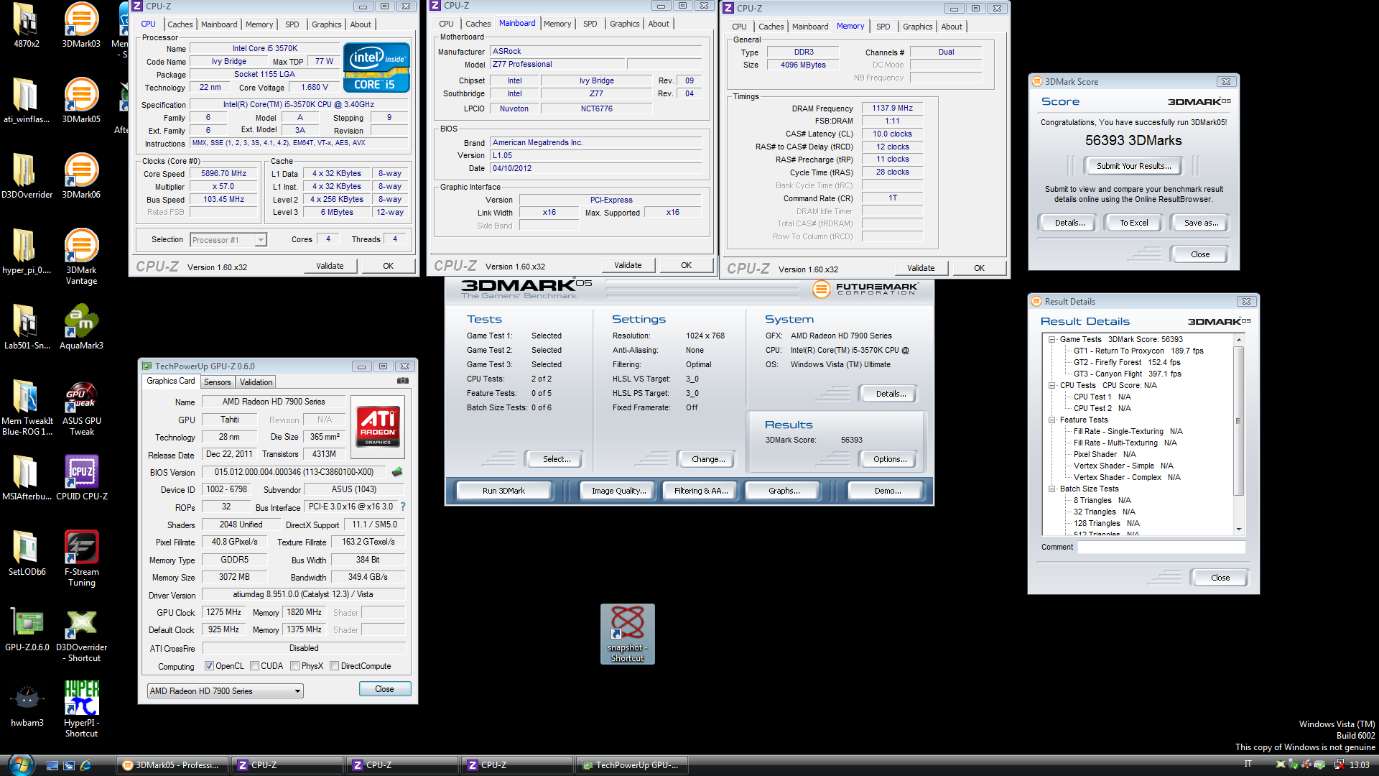This screenshot has height=776, width=1379.
Task: Switch to TechPowerUp GPU-Z taskbar button
Action: click(x=632, y=765)
